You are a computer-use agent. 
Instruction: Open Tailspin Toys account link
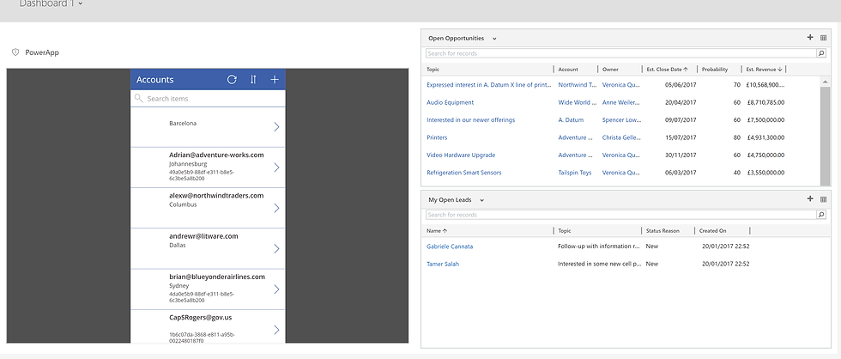574,173
